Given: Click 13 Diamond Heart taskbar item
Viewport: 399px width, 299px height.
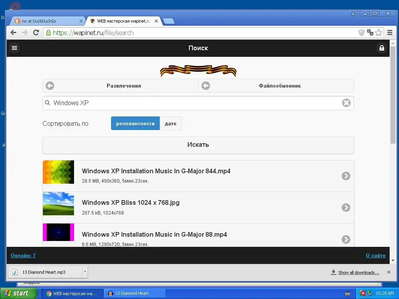Looking at the screenshot, I should tap(134, 294).
